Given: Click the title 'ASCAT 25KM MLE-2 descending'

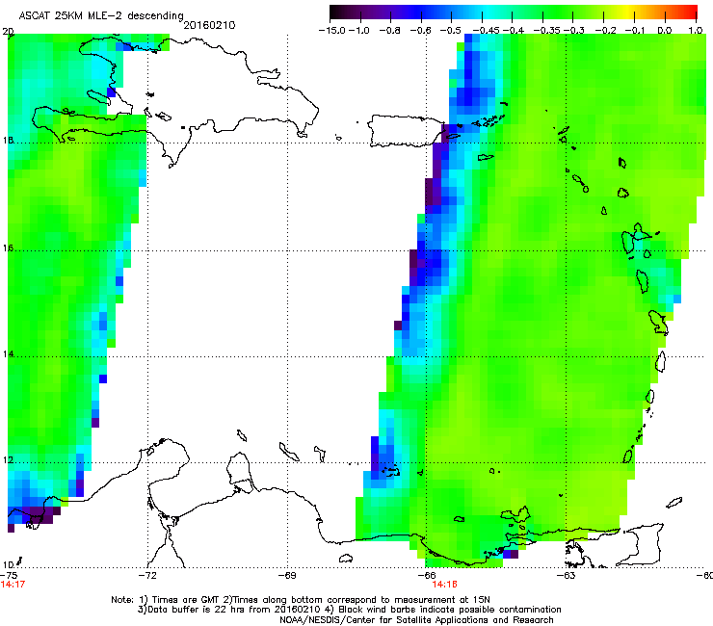Looking at the screenshot, I should pos(101,15).
